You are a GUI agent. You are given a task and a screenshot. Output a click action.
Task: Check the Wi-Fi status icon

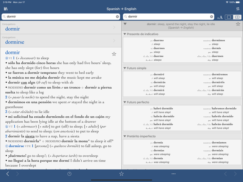coord(227,2)
